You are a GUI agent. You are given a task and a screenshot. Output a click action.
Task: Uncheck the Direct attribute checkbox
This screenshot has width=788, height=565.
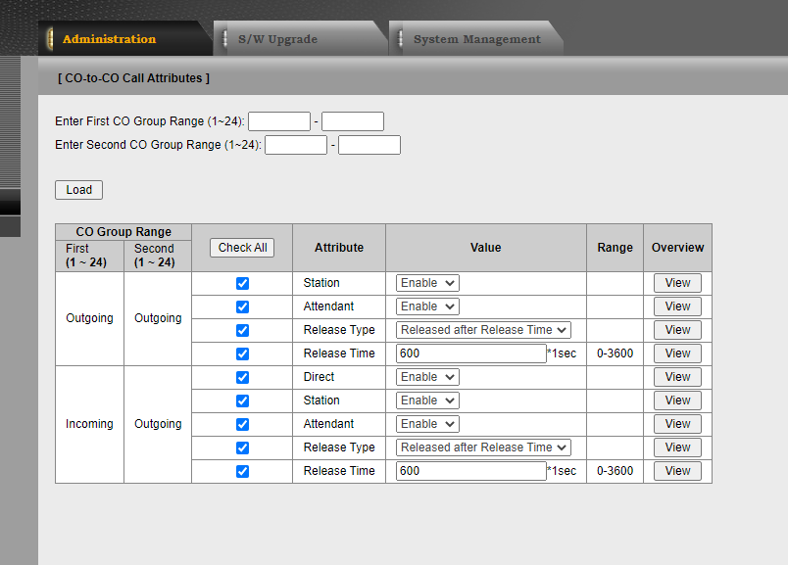[242, 377]
